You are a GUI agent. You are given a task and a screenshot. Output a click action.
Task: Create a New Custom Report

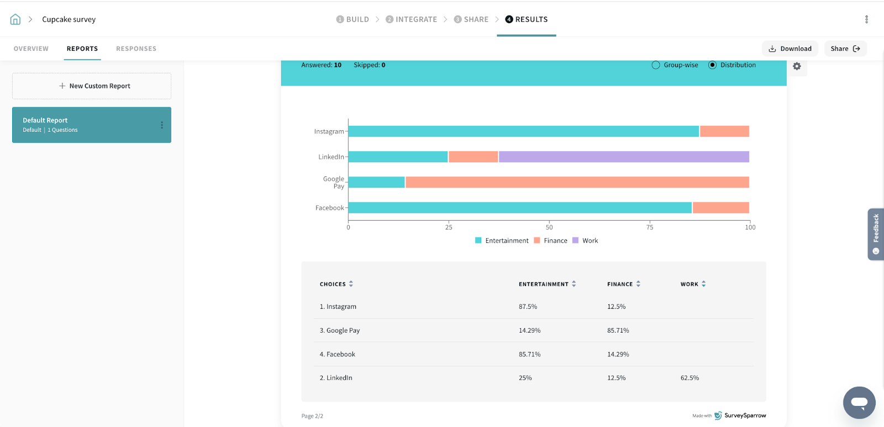92,86
